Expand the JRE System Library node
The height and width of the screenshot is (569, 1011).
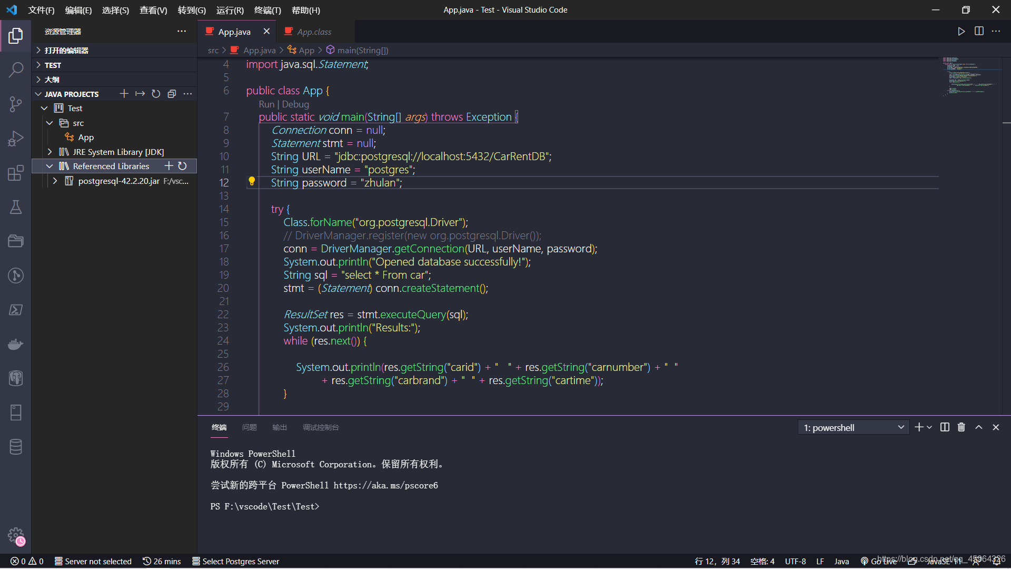(x=49, y=152)
